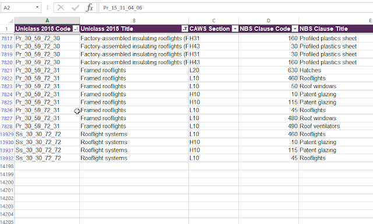Image resolution: width=373 pixels, height=224 pixels.
Task: Click the Enter checkmark formula bar icon
Action: click(x=75, y=8)
